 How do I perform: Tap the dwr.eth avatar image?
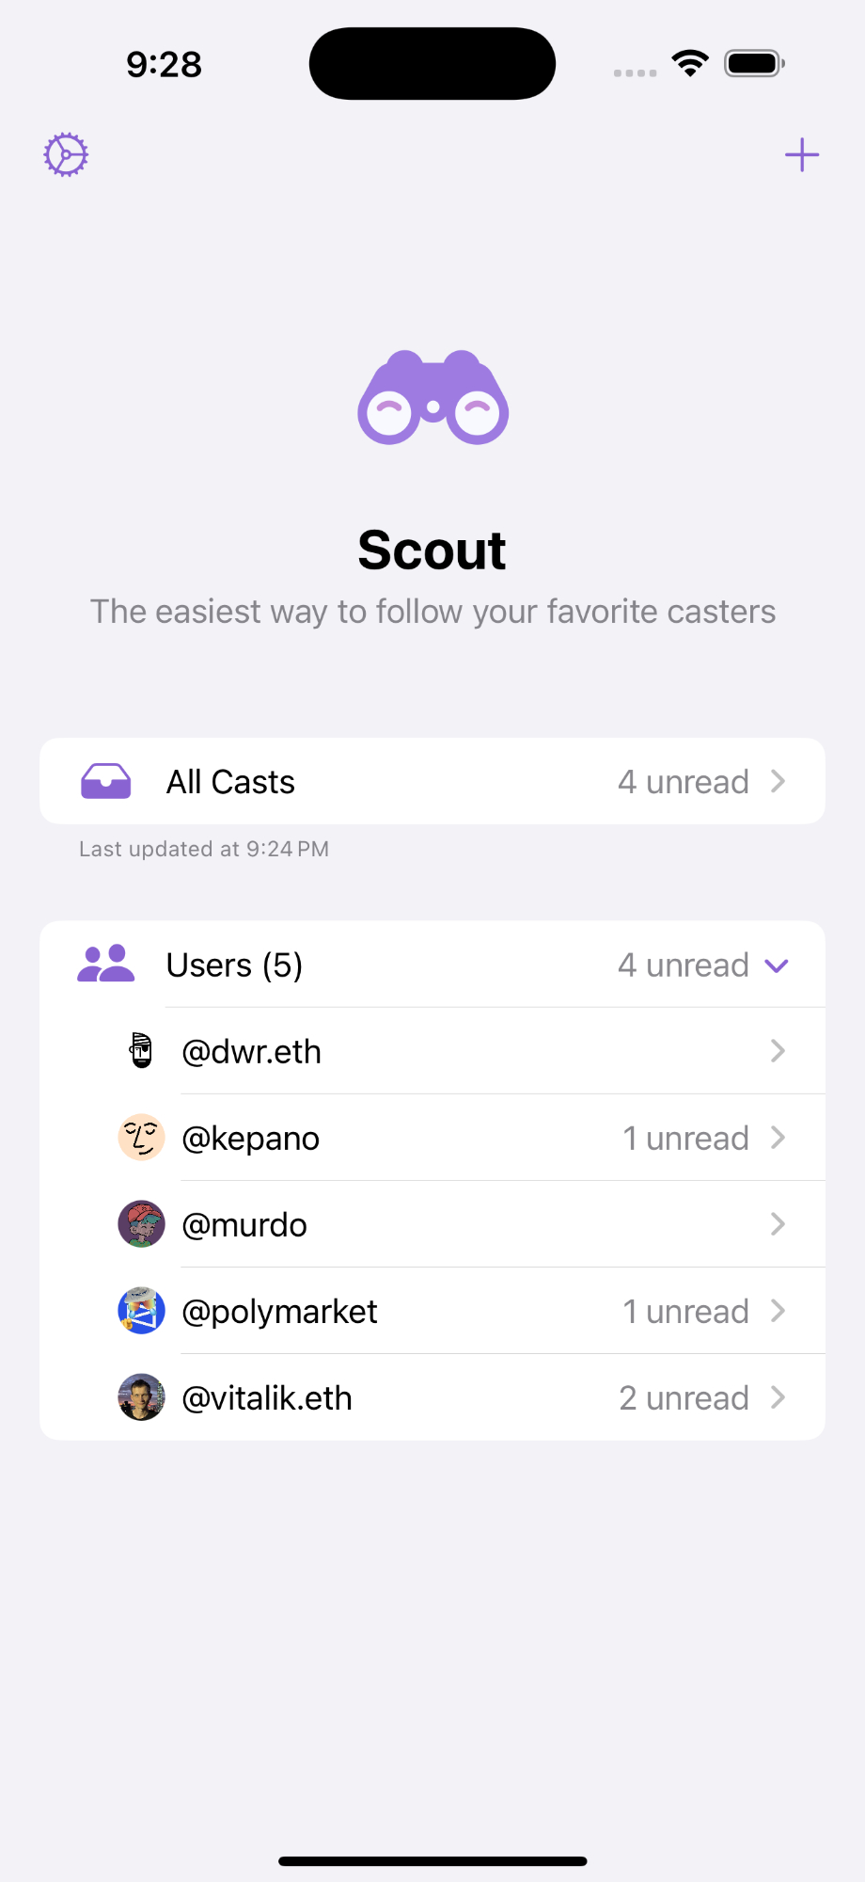141,1051
